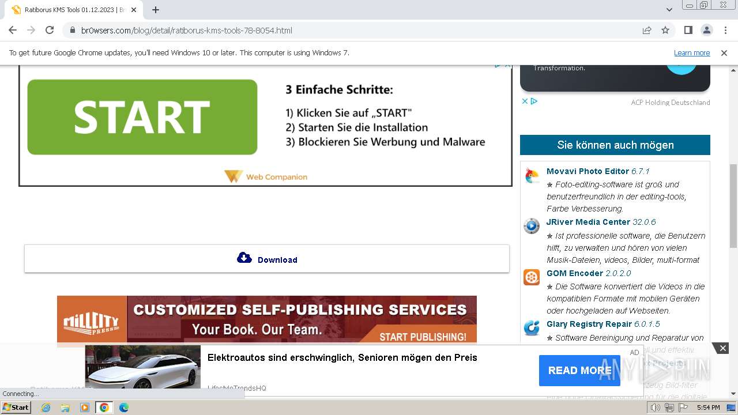
Task: Expand the tab search dropdown
Action: click(669, 10)
